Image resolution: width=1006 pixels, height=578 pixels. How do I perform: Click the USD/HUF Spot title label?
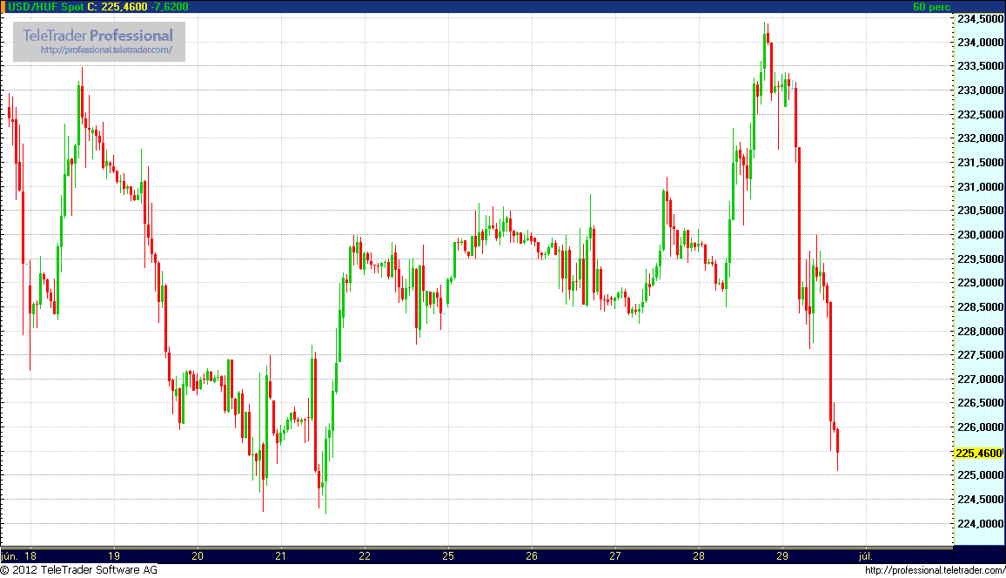point(45,6)
